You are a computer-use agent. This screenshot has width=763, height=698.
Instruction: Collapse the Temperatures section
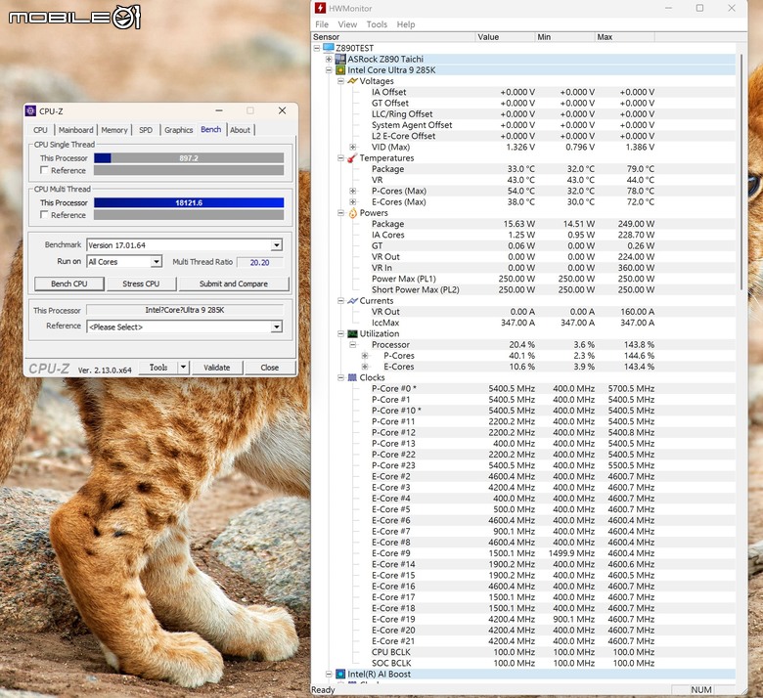pyautogui.click(x=340, y=158)
